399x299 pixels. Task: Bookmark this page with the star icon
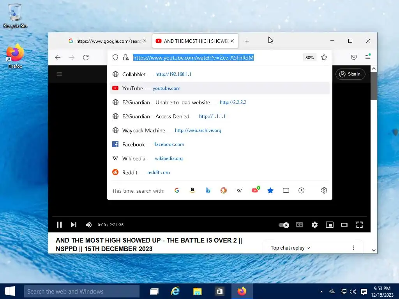click(324, 58)
